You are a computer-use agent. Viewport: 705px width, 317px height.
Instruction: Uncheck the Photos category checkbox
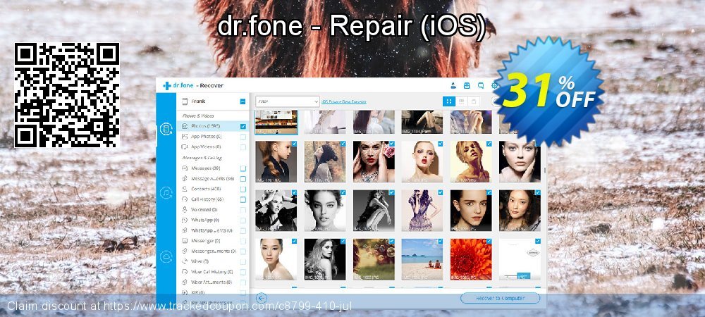click(x=243, y=126)
